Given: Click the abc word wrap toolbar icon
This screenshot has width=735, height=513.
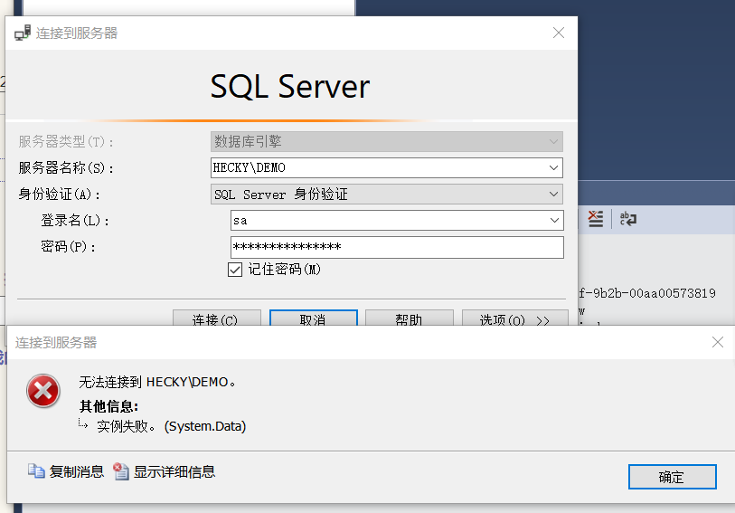Looking at the screenshot, I should point(627,219).
